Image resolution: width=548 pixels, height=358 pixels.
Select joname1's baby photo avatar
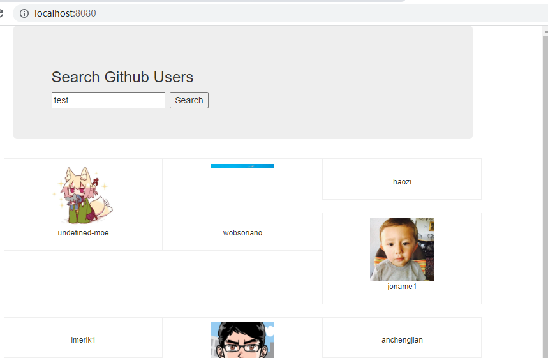(x=402, y=249)
